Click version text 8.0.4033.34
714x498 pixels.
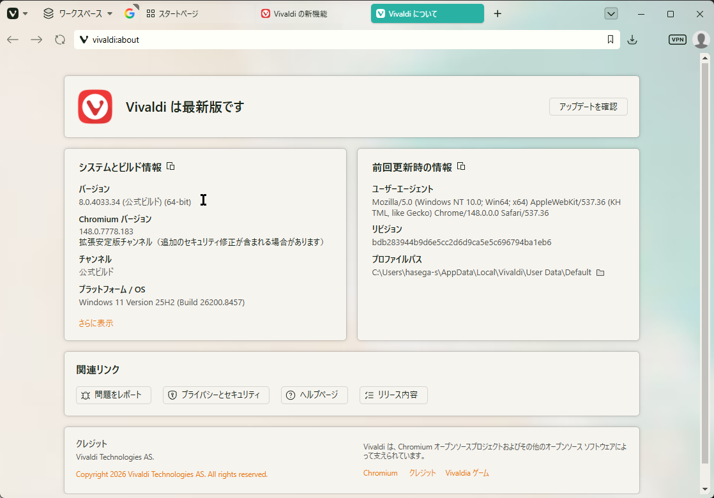click(99, 202)
